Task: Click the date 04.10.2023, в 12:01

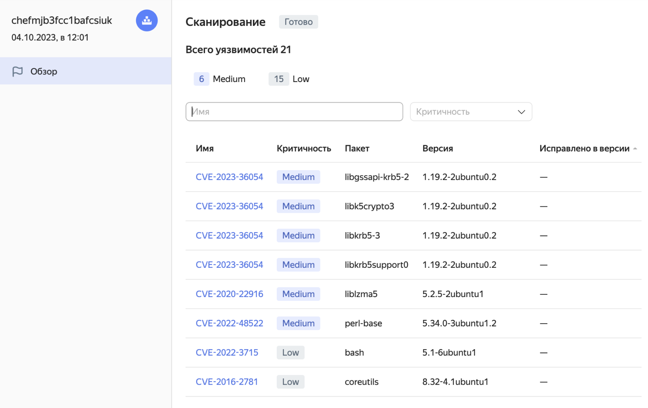Action: [50, 38]
